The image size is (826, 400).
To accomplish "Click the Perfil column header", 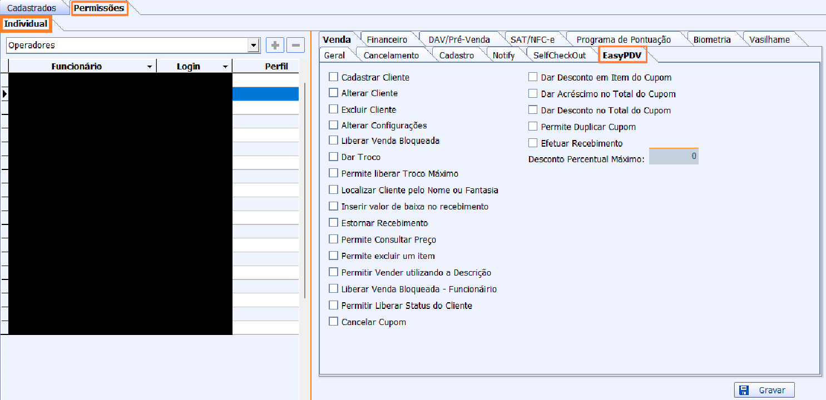I will coord(276,67).
